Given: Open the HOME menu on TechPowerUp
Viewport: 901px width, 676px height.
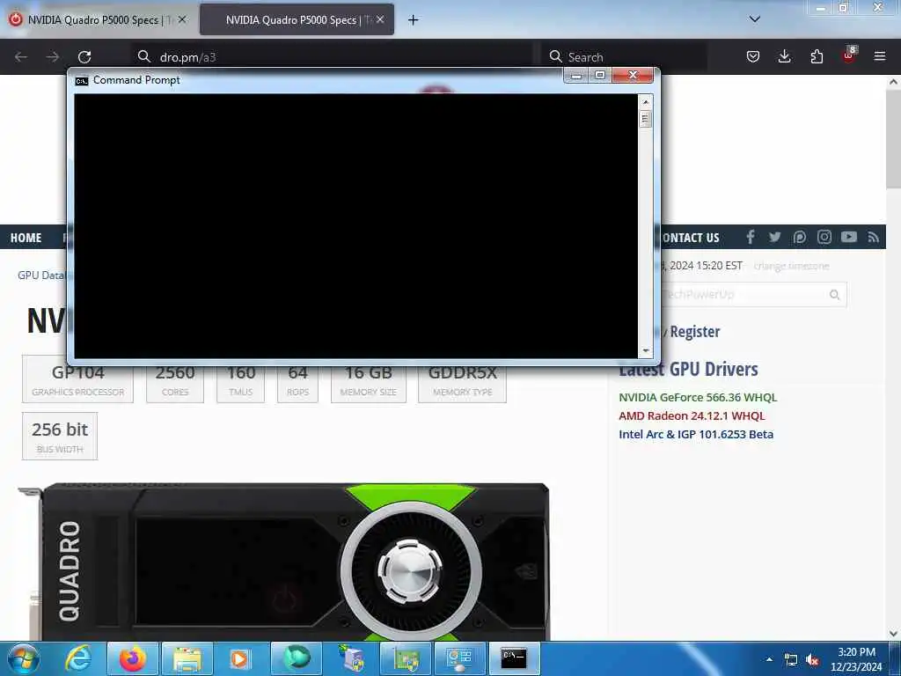Looking at the screenshot, I should (26, 238).
